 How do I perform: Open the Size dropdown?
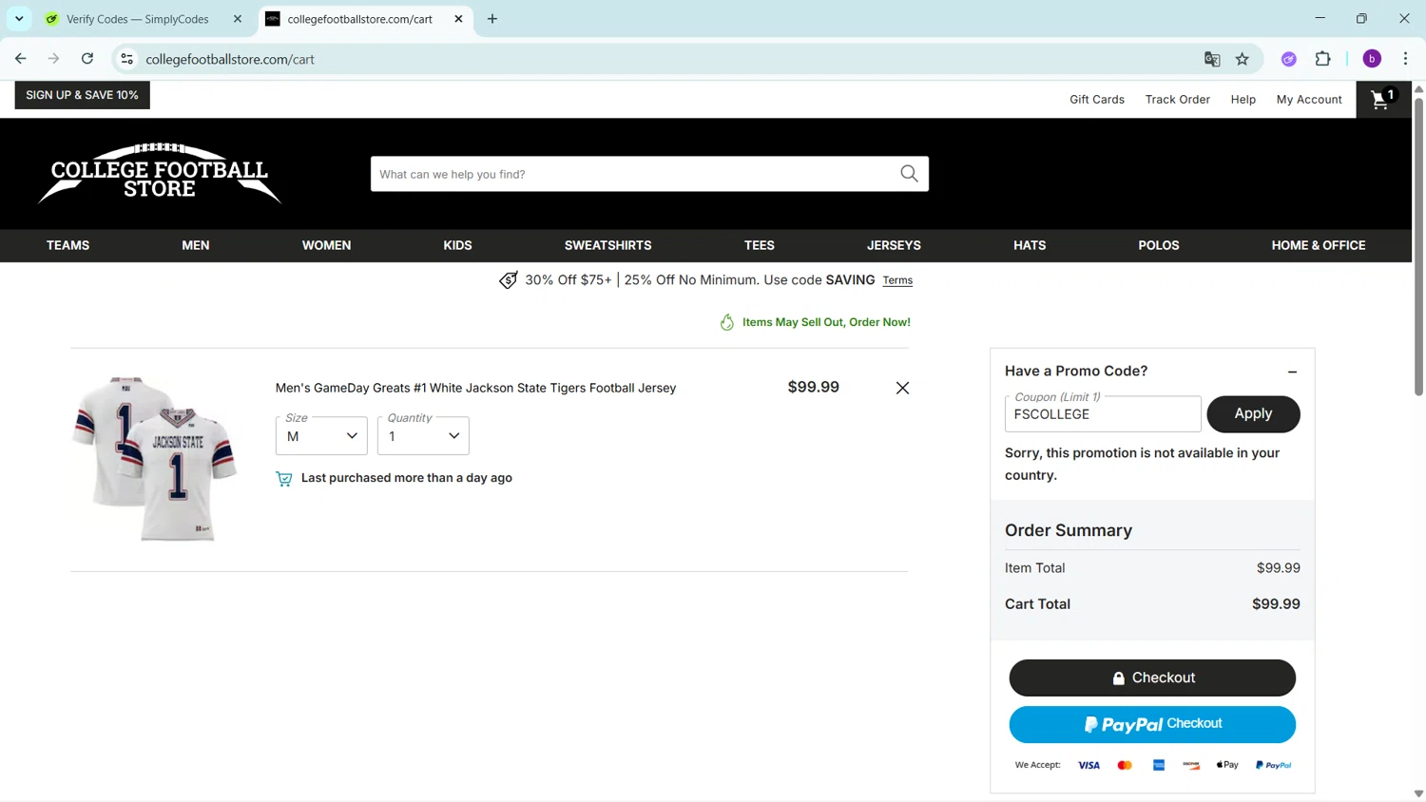(x=321, y=435)
